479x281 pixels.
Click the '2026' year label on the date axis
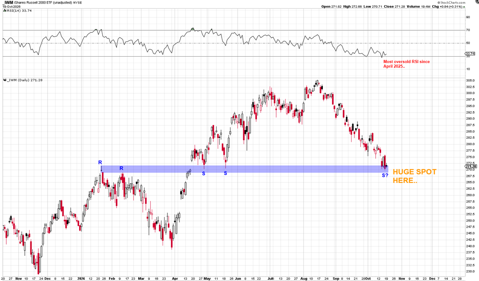(81, 279)
